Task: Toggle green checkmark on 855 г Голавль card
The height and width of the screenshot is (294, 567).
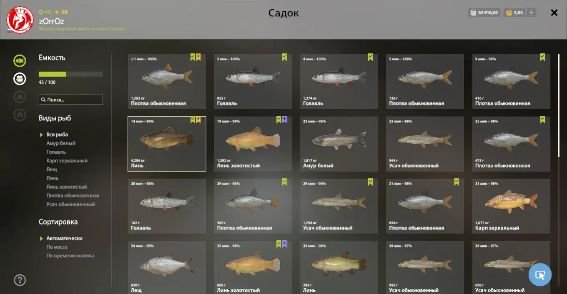Action: [284, 57]
